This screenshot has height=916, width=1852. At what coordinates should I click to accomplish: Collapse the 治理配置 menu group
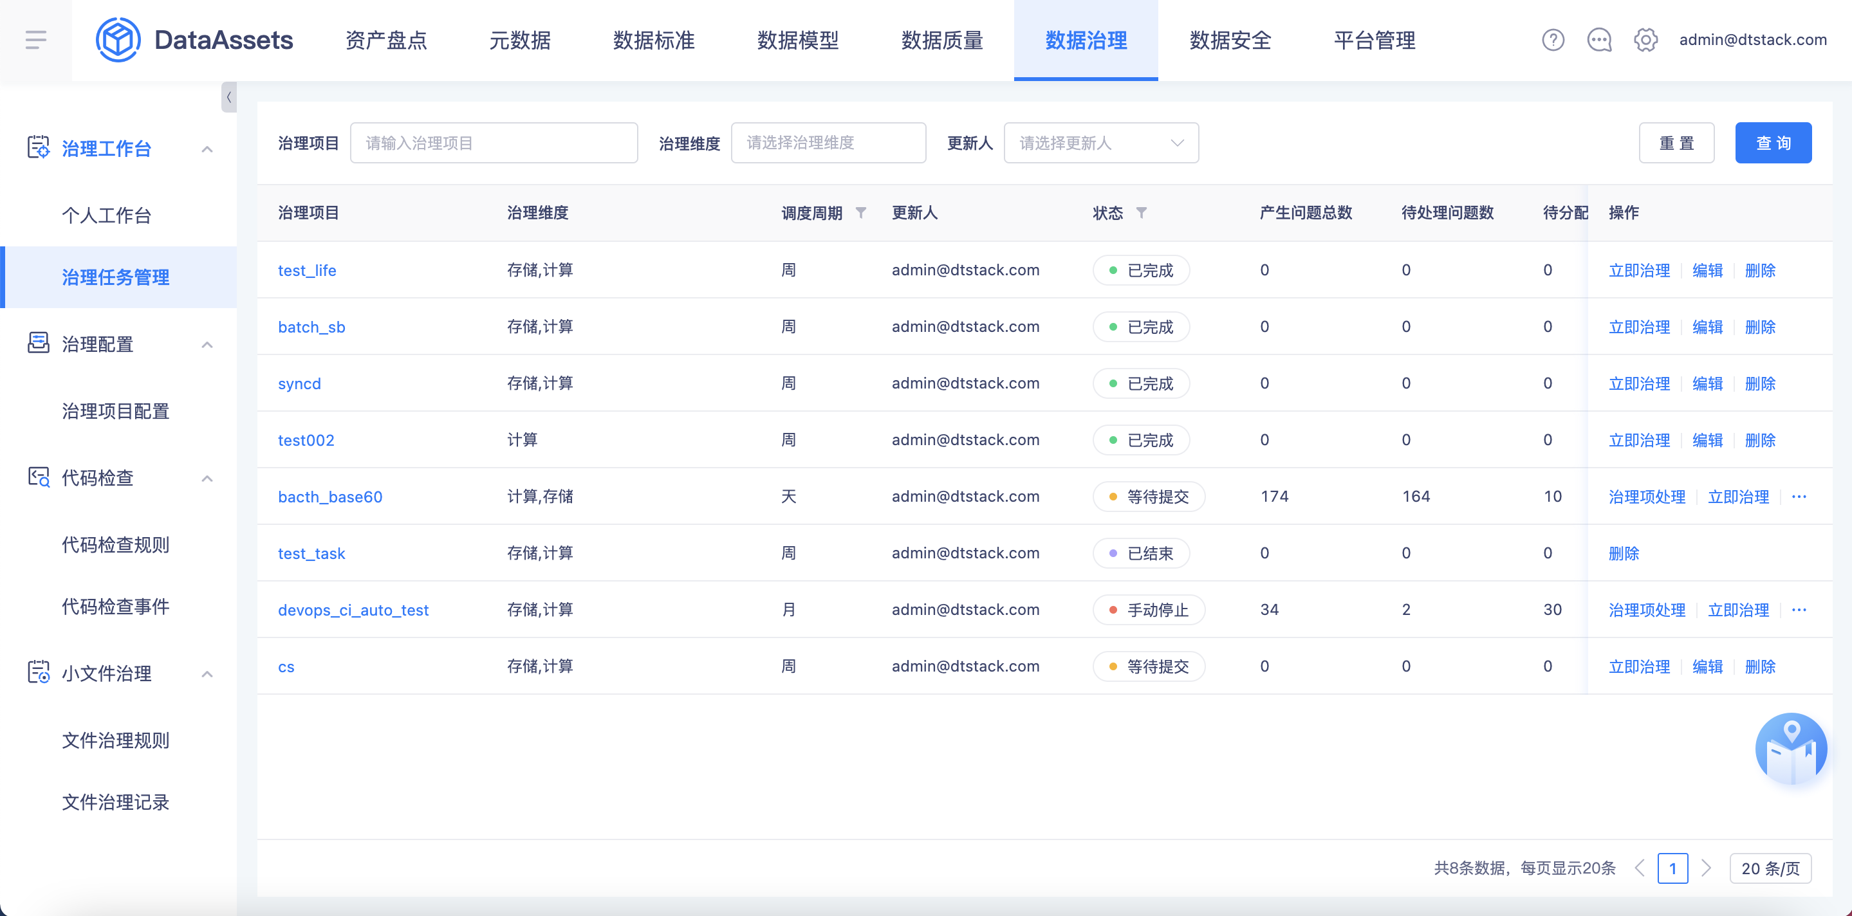207,344
